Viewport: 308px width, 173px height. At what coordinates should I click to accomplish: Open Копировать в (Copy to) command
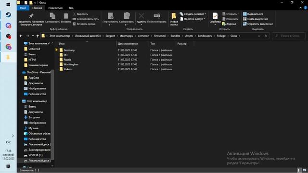tap(127, 19)
